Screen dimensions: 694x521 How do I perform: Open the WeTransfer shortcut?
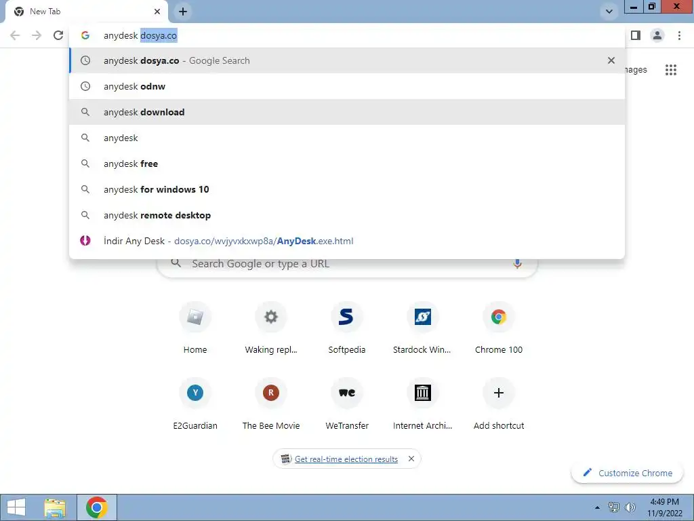[x=347, y=404]
